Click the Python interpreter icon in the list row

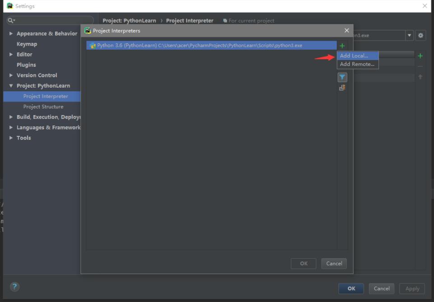click(93, 46)
